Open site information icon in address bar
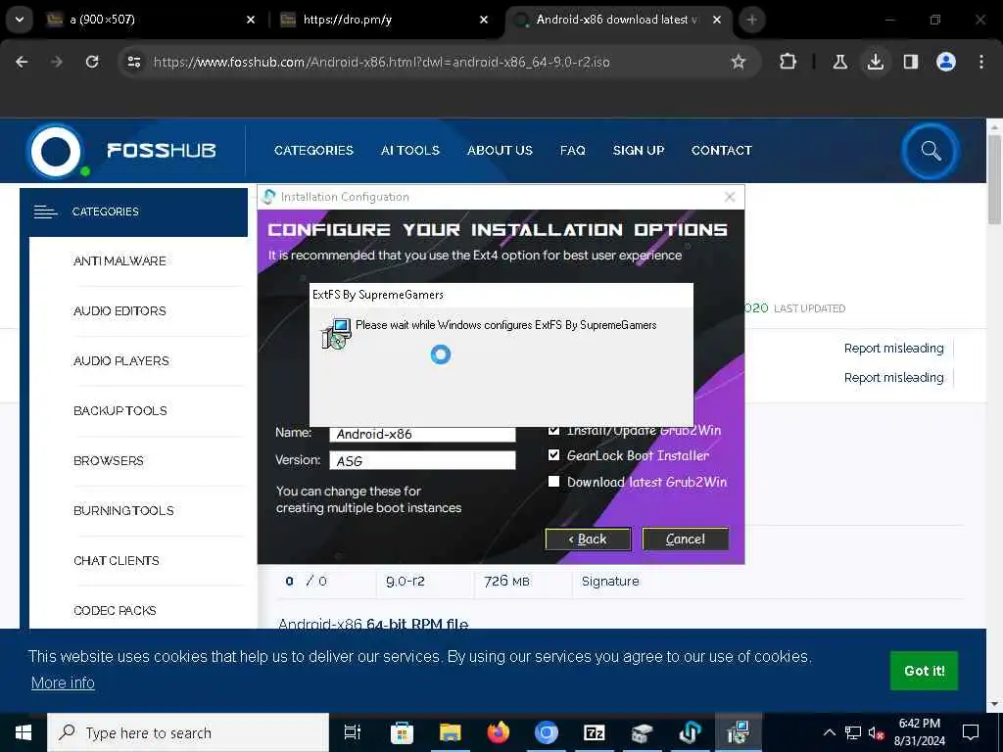The height and width of the screenshot is (752, 1003). coord(133,62)
